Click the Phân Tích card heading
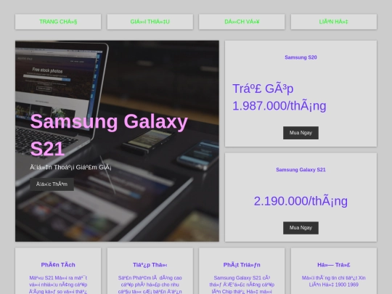Image resolution: width=392 pixels, height=294 pixels. pyautogui.click(x=58, y=265)
